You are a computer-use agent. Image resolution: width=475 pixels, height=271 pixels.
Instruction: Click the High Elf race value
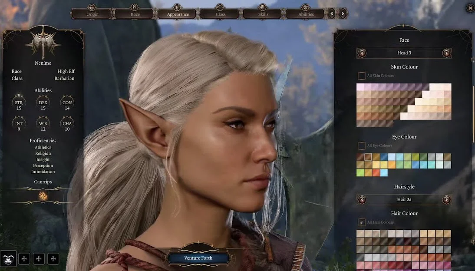(x=66, y=71)
